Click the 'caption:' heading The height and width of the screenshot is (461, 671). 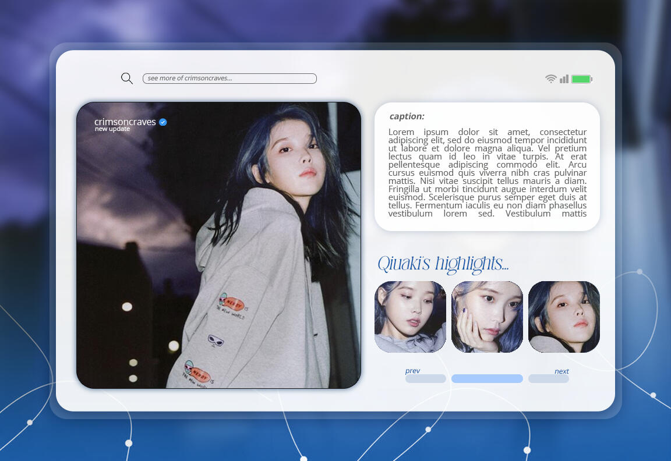coord(407,116)
